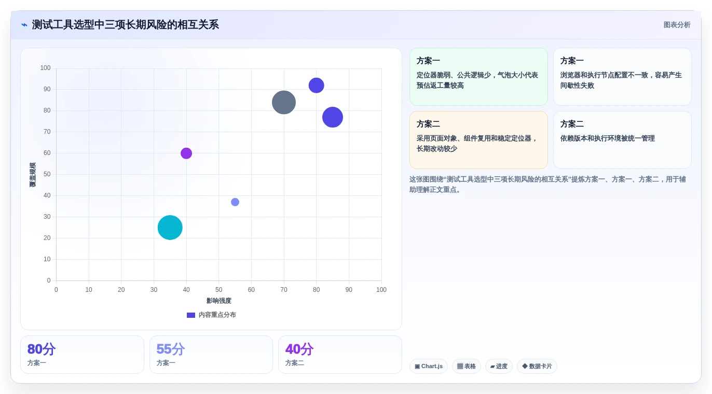Click the y-axis tick label 100
The image size is (712, 394).
pos(46,68)
